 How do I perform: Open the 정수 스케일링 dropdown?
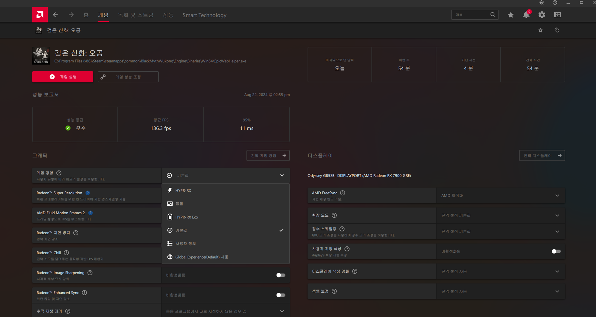(x=501, y=231)
